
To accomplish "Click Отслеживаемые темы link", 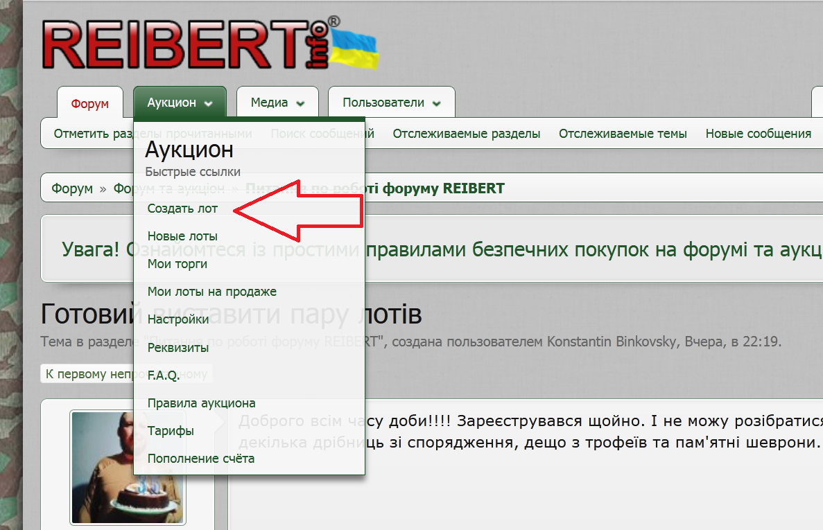I will [623, 134].
